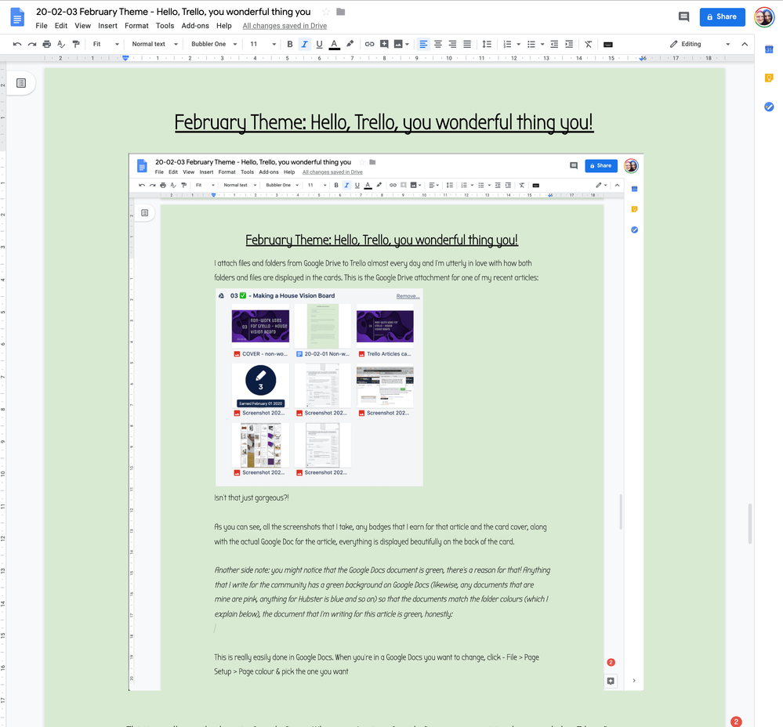Insert a link into the document
Viewport: 783px width, 727px height.
click(370, 44)
